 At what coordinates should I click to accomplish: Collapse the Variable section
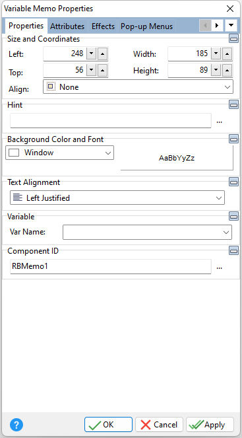(x=233, y=216)
